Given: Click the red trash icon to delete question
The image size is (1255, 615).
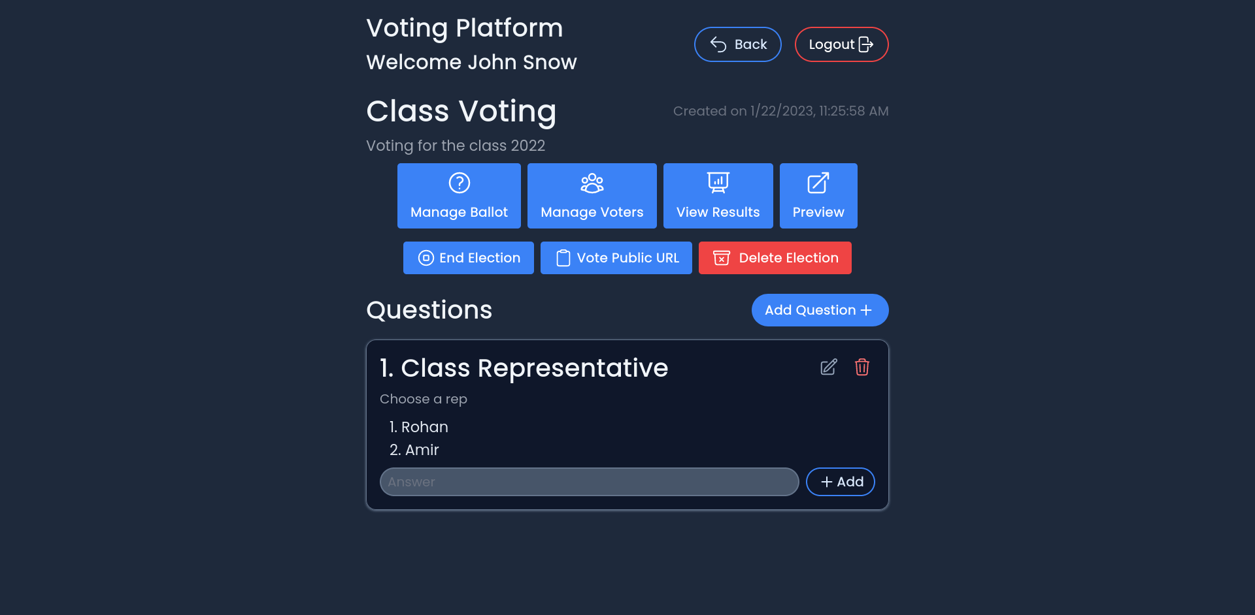Looking at the screenshot, I should pos(862,367).
